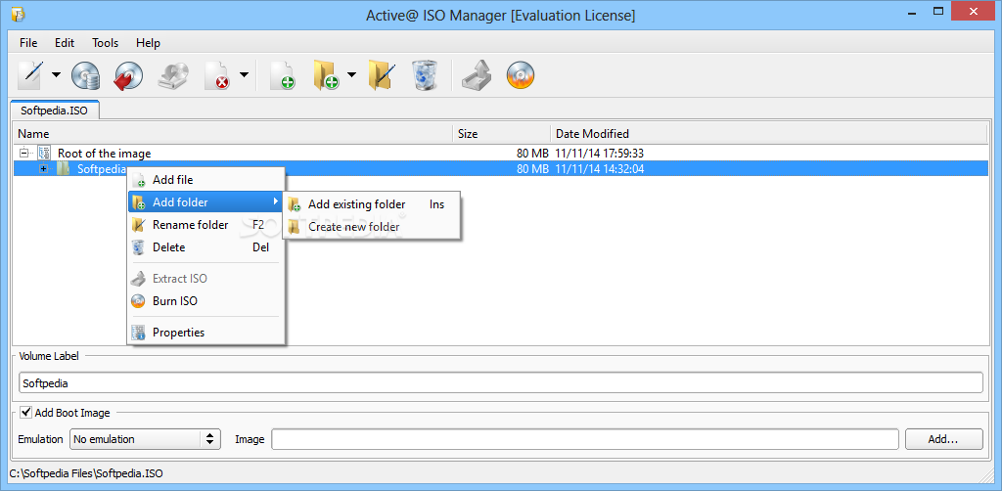Click the Add... button
This screenshot has width=1002, height=491.
pos(944,439)
